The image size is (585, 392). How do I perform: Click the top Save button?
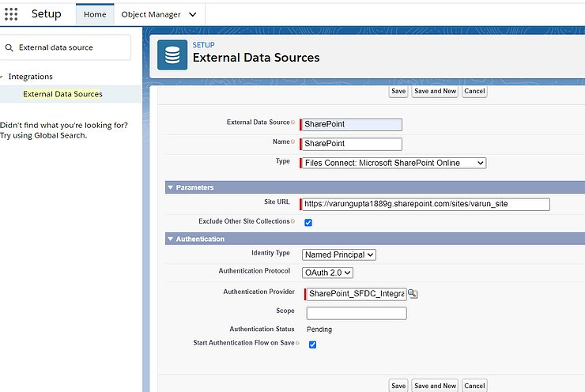pos(398,92)
